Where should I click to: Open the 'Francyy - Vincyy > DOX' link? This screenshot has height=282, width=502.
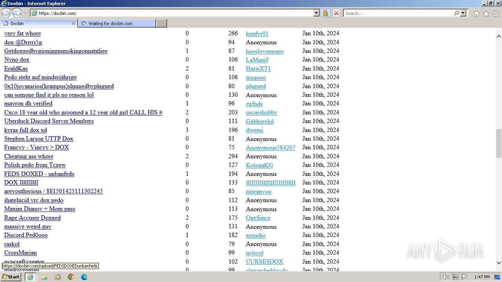(x=36, y=147)
